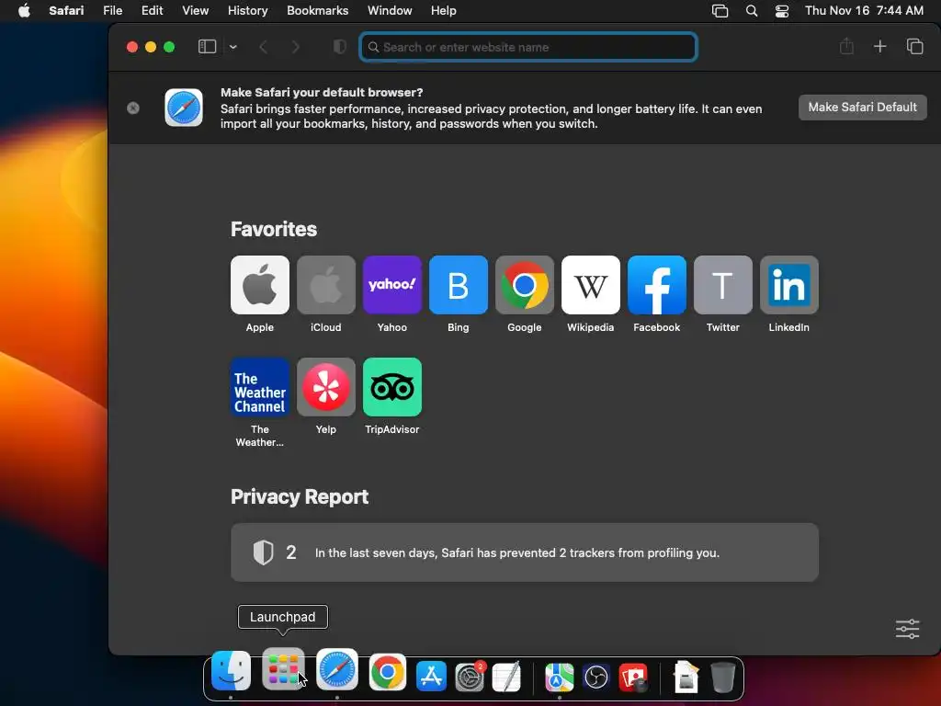Open Spotlight search in menu bar

tap(752, 11)
